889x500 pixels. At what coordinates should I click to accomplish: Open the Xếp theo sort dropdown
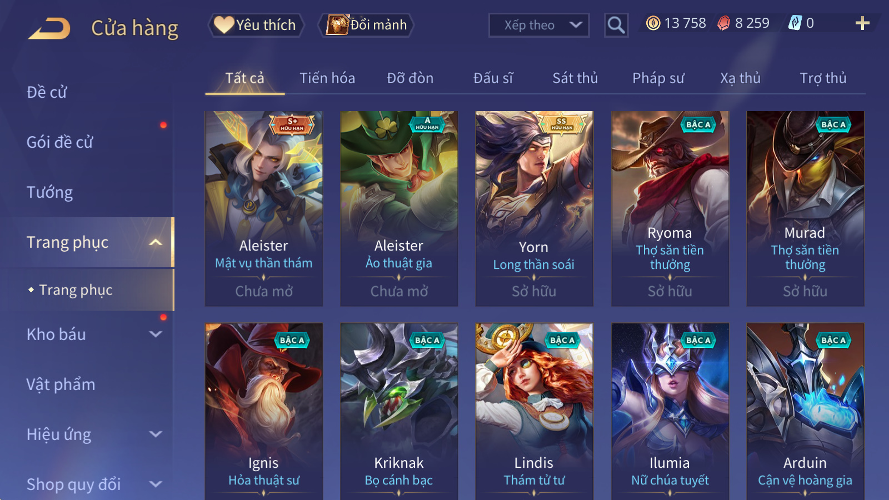[539, 25]
